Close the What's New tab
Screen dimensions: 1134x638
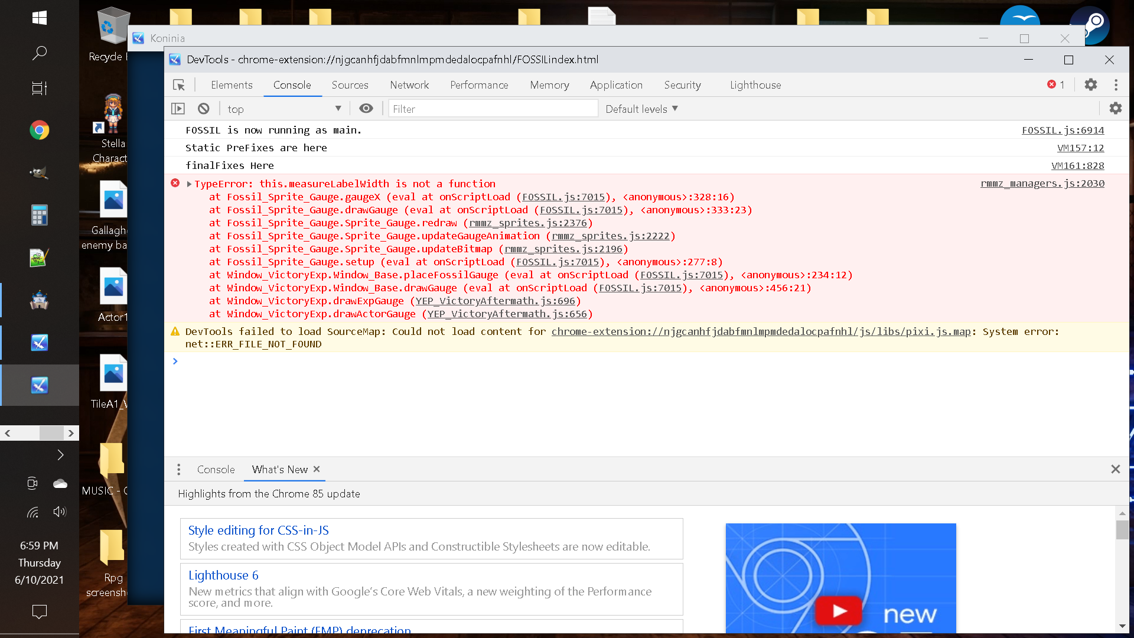point(317,468)
